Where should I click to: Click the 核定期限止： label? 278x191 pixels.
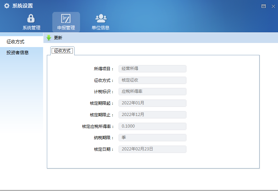click(x=102, y=115)
